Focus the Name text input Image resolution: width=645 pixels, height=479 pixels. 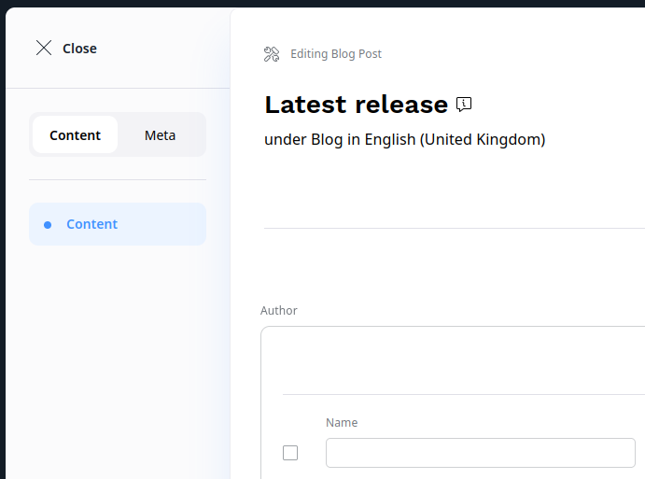[480, 453]
